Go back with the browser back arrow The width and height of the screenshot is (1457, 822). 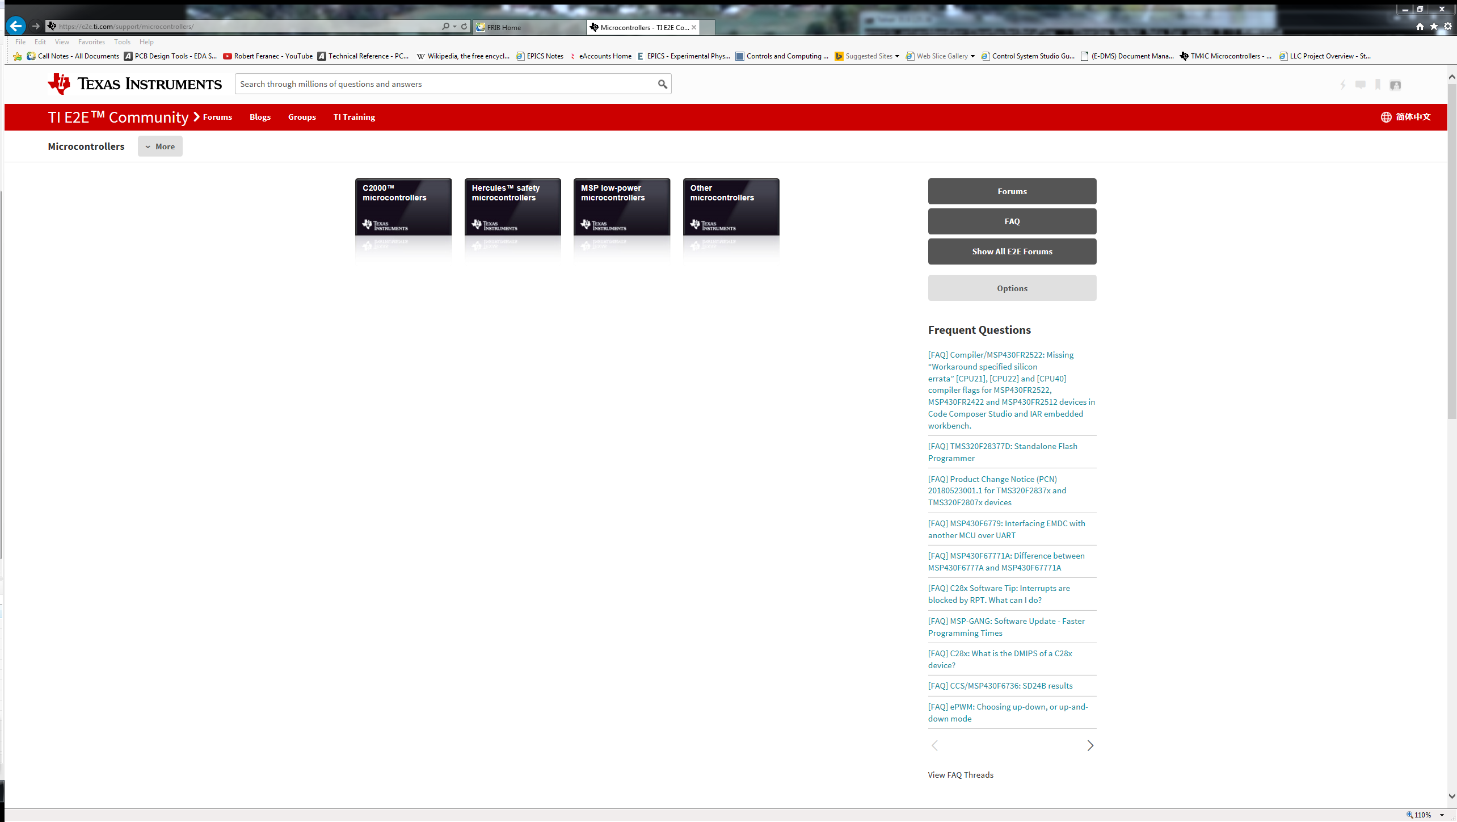click(x=16, y=26)
